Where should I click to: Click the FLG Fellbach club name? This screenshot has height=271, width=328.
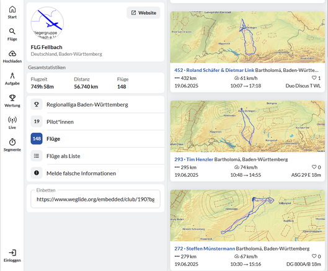point(47,47)
